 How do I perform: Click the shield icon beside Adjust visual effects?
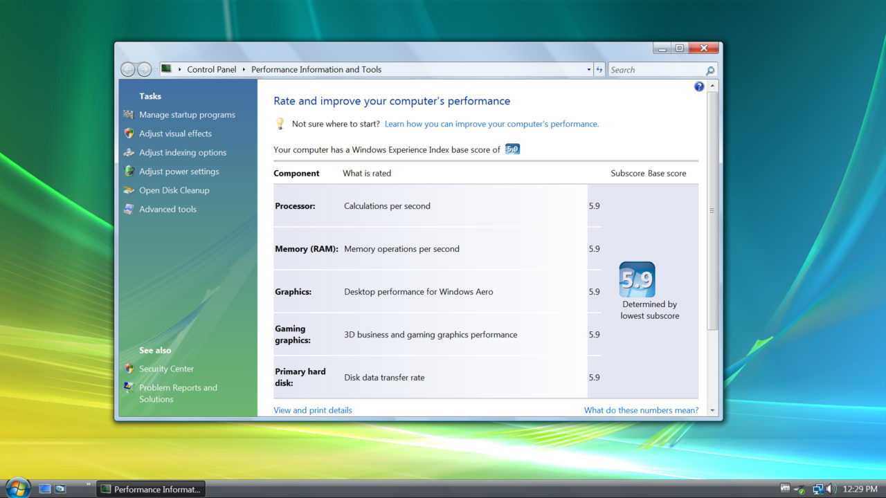(x=129, y=133)
